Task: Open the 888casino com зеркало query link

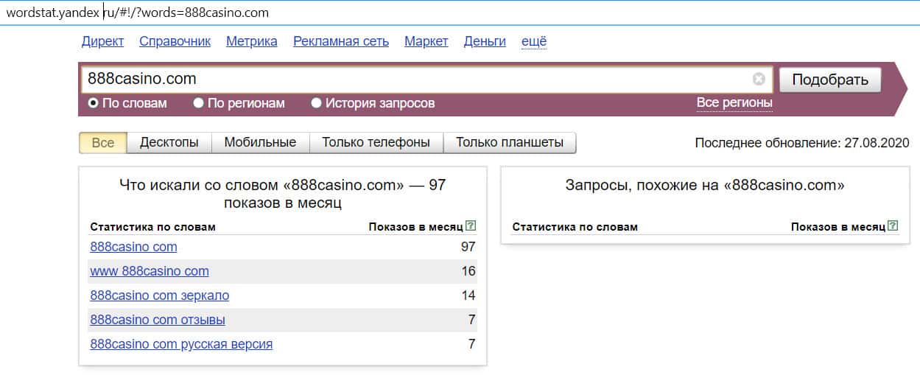Action: click(x=160, y=295)
